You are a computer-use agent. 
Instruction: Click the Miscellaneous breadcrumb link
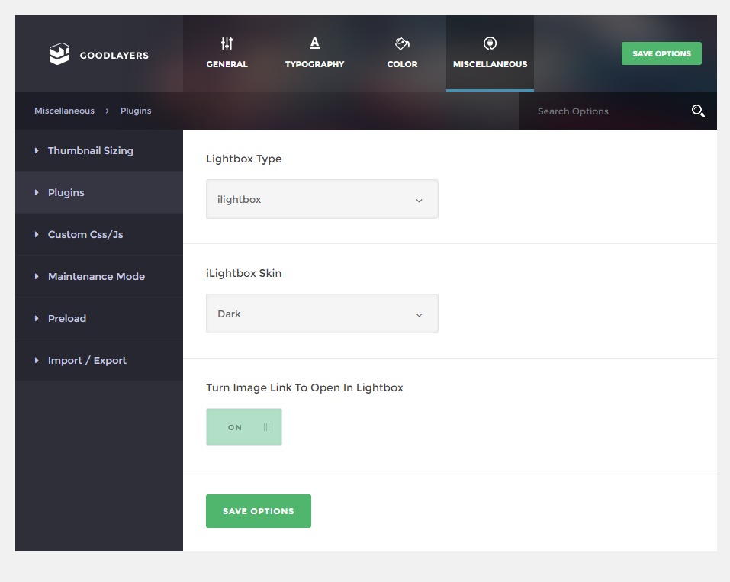(x=64, y=111)
